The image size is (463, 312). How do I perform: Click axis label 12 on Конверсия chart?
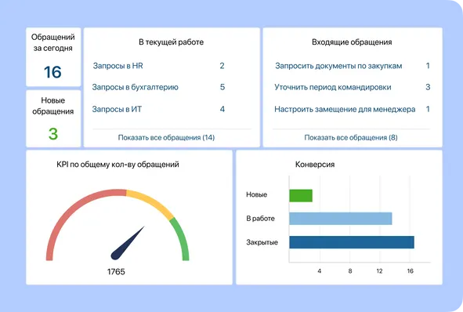pos(379,271)
